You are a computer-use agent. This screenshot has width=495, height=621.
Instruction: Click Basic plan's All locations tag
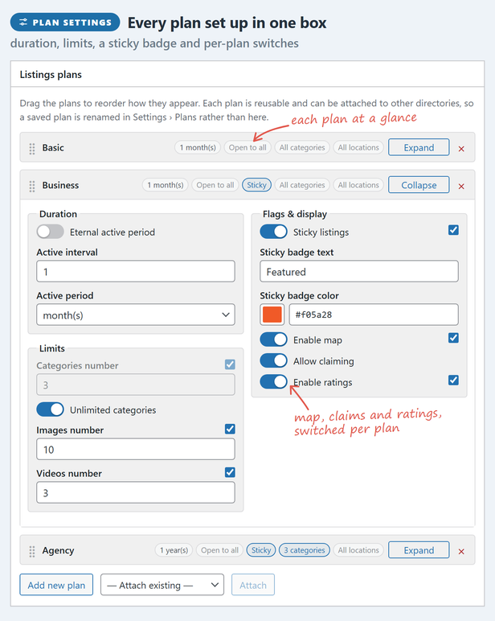click(x=358, y=148)
